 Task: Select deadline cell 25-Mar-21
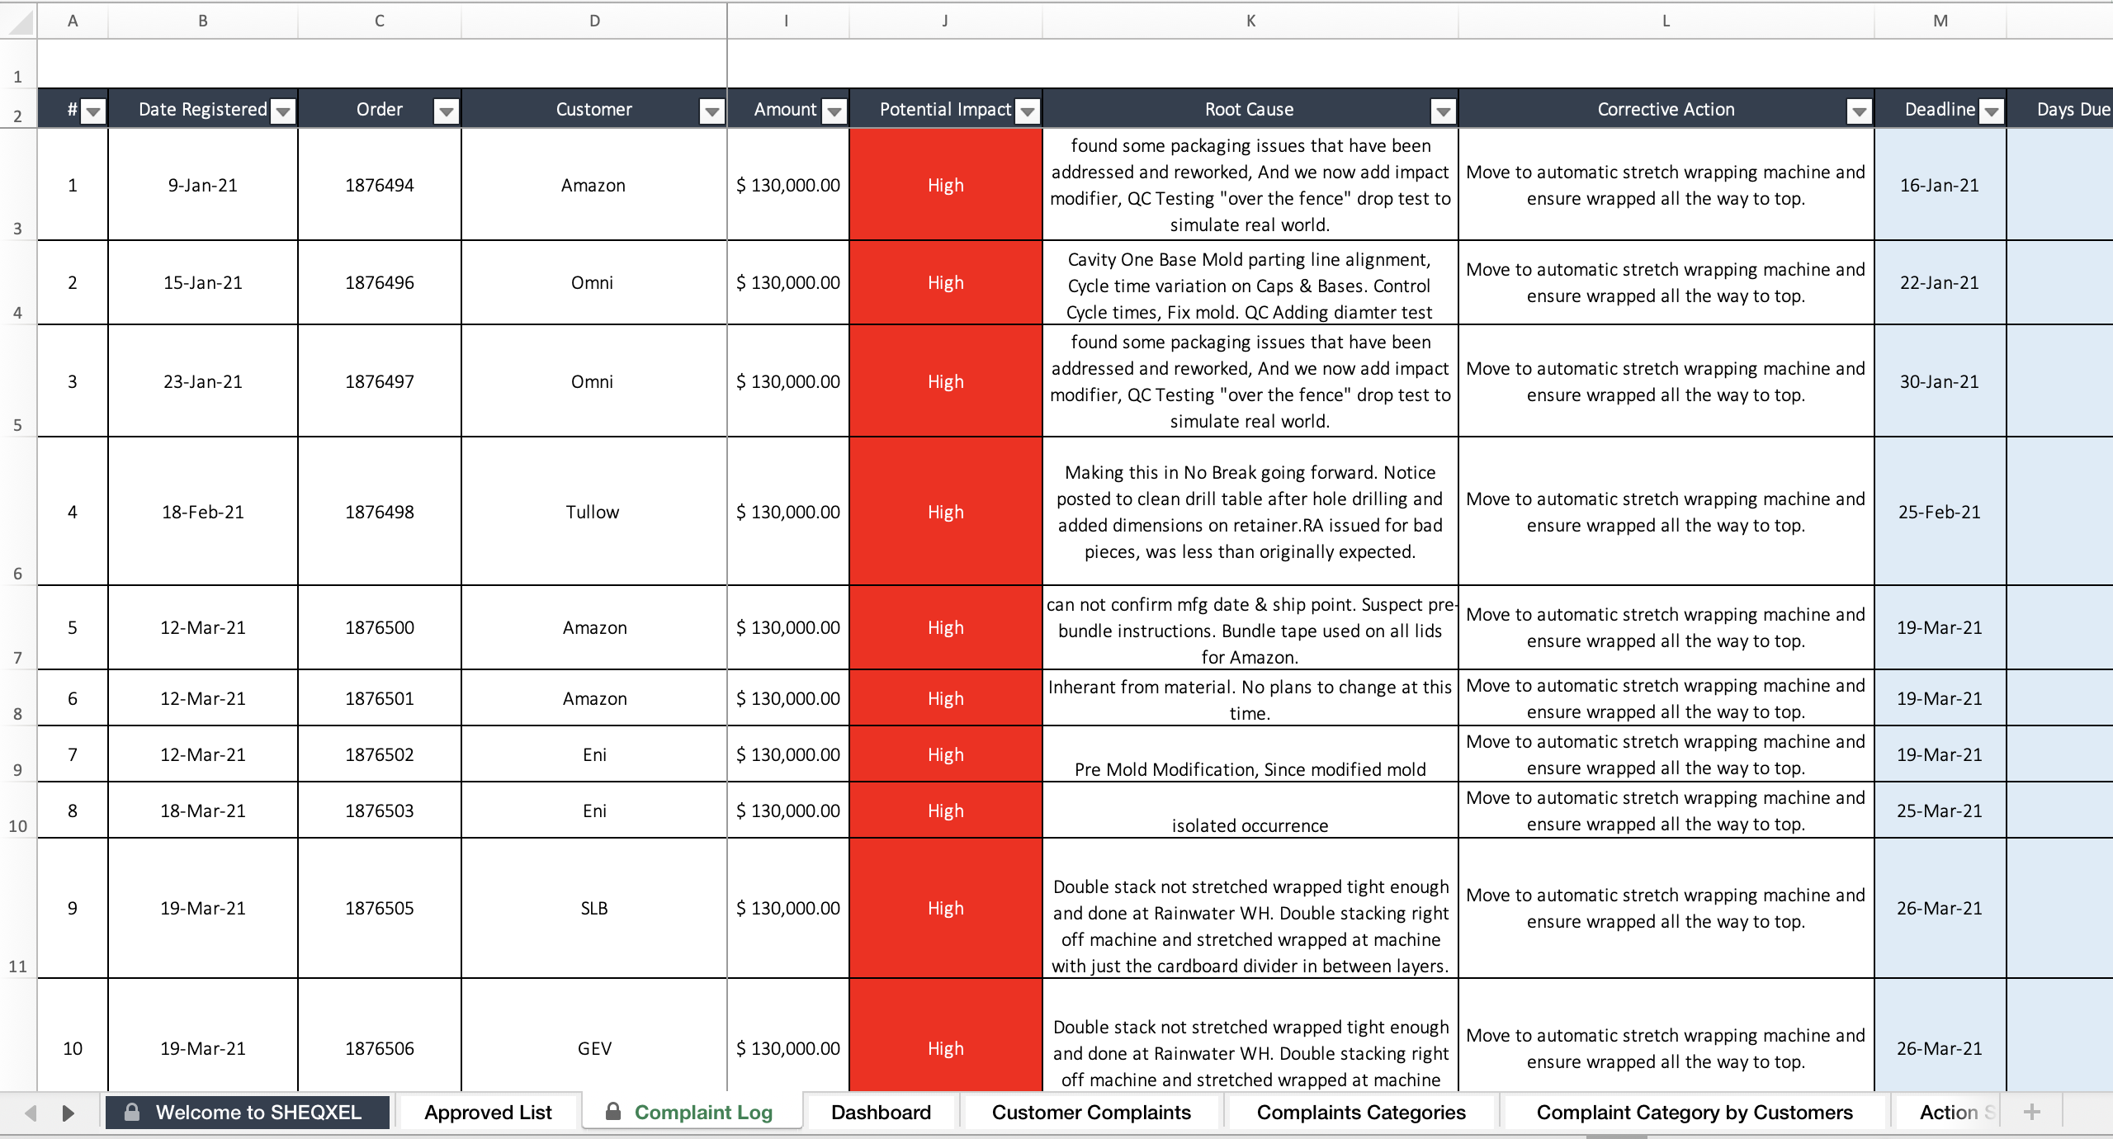coord(1940,811)
